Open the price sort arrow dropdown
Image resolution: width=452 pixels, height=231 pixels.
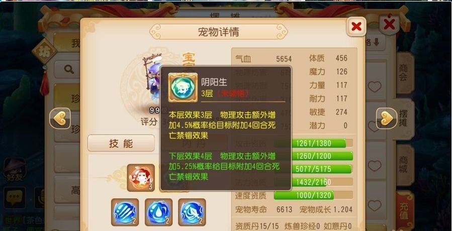376,43
